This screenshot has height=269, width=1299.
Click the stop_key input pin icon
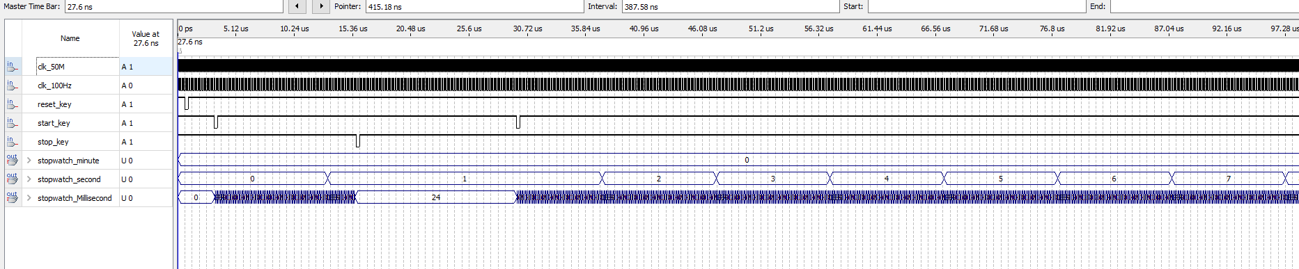[13, 142]
